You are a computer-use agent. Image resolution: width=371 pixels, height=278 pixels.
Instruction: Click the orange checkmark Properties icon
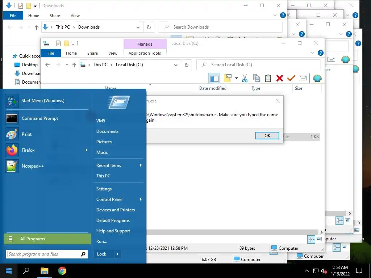[x=291, y=78]
